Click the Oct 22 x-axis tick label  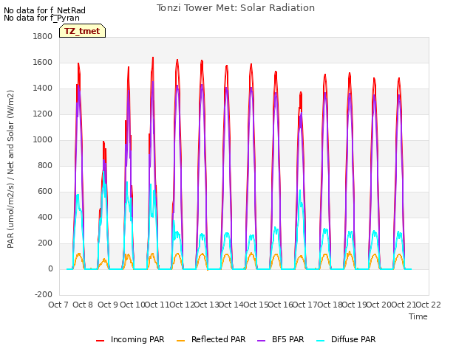429,305
